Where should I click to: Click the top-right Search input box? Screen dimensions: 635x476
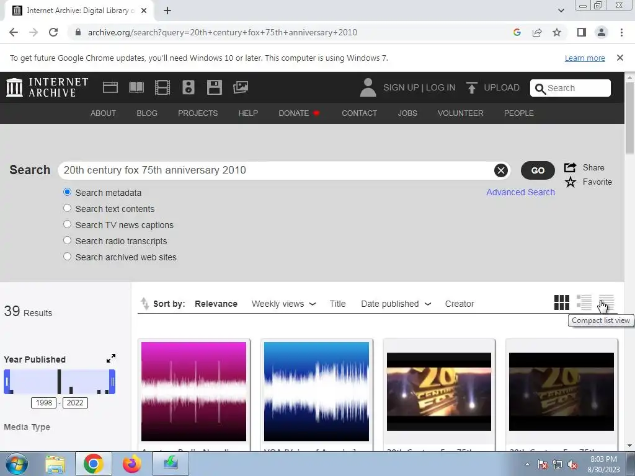point(571,88)
